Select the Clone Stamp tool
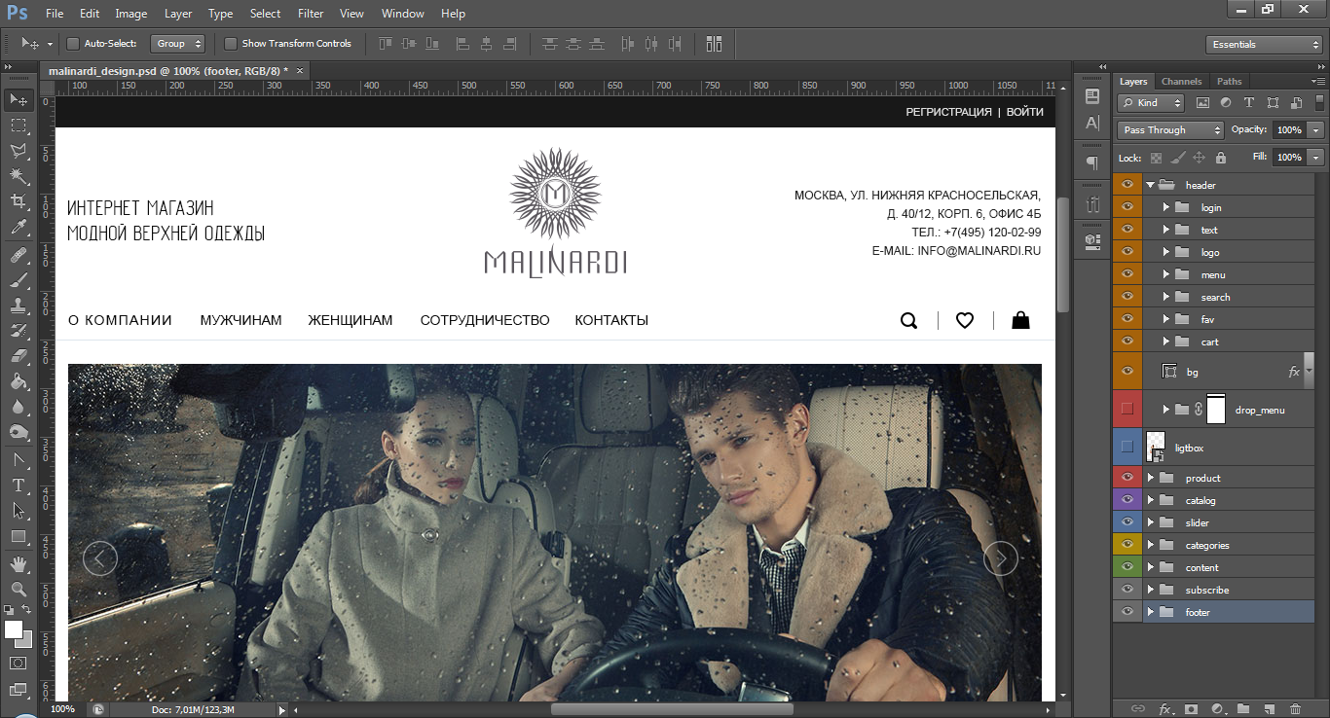1330x718 pixels. tap(18, 305)
